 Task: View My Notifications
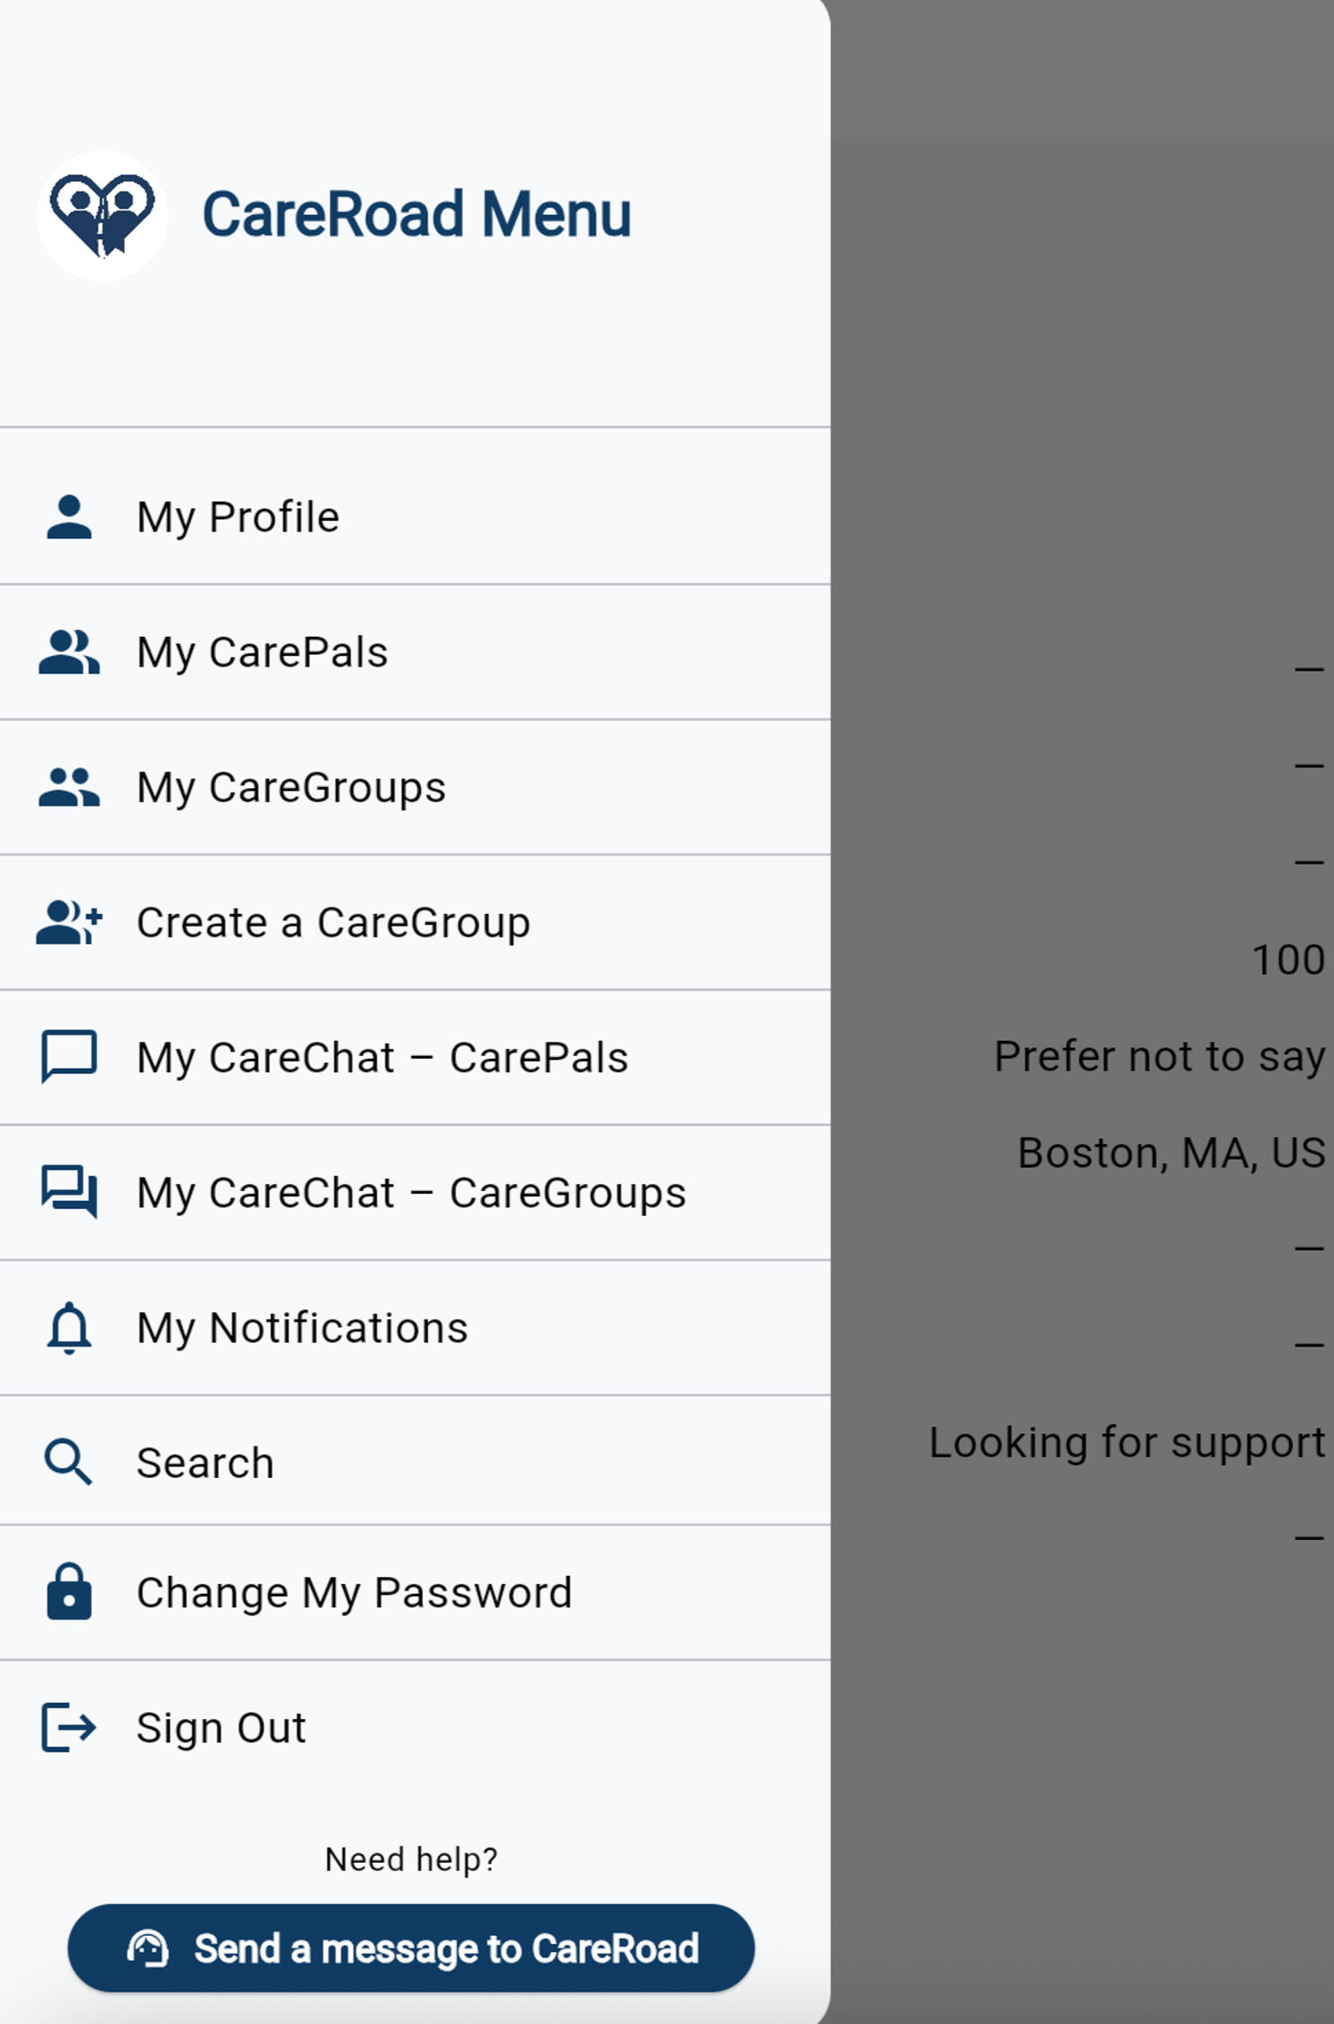point(302,1328)
